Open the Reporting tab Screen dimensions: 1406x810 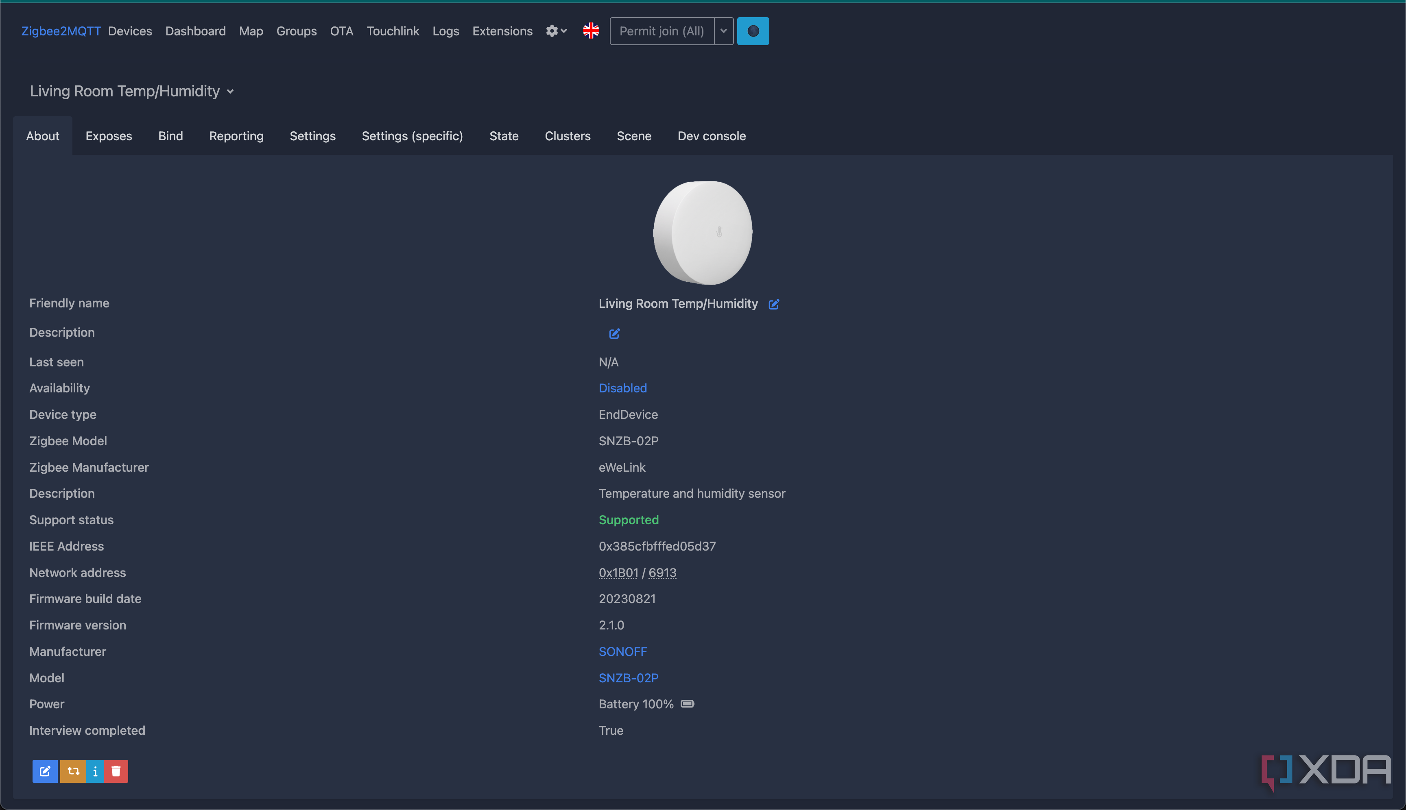(236, 136)
